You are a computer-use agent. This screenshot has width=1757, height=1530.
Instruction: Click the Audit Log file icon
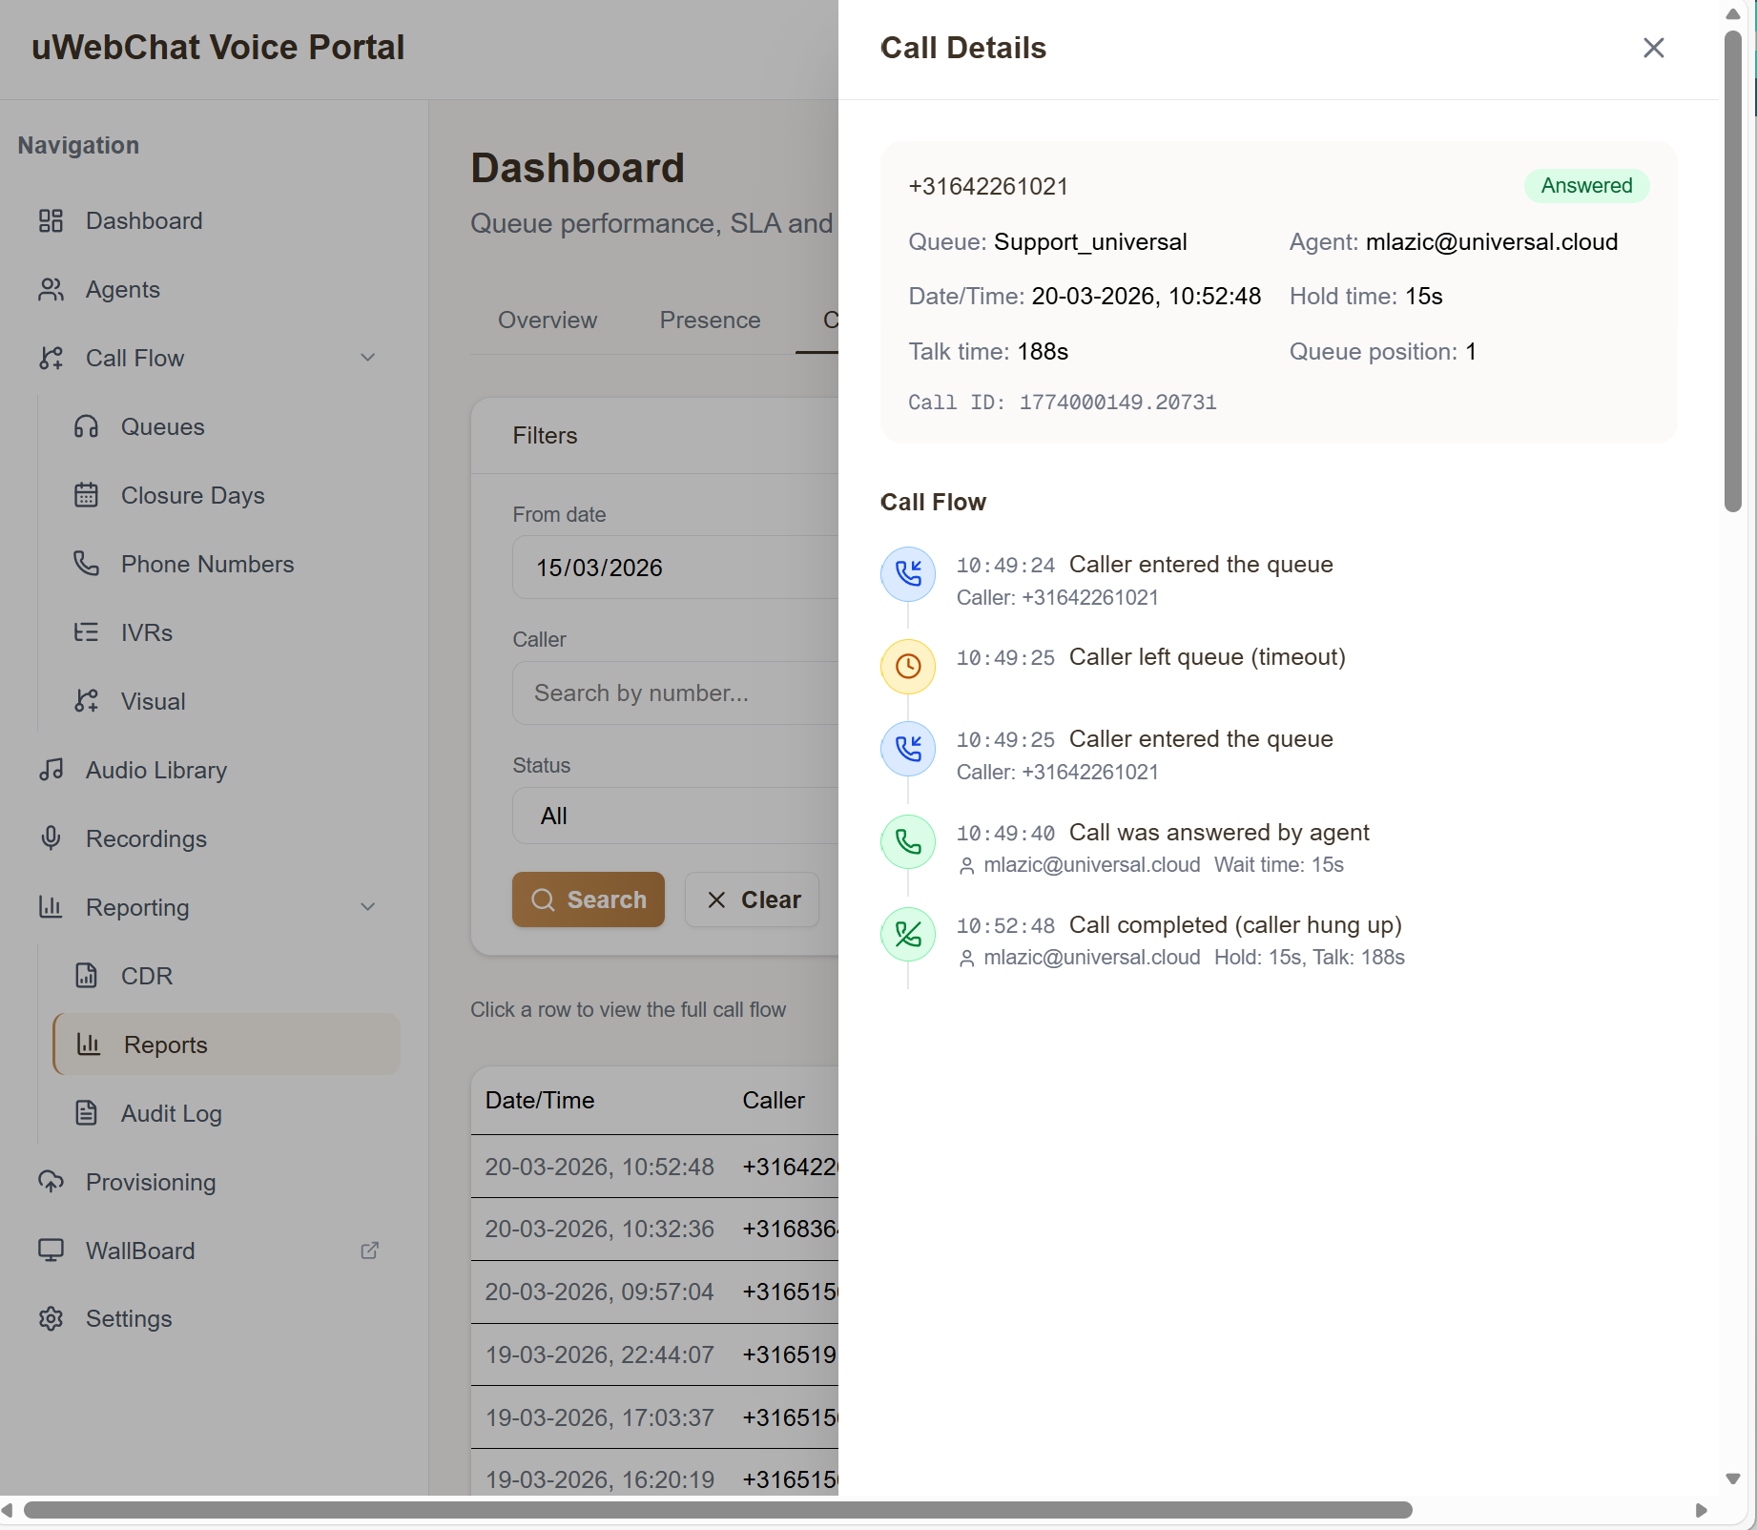point(87,1112)
